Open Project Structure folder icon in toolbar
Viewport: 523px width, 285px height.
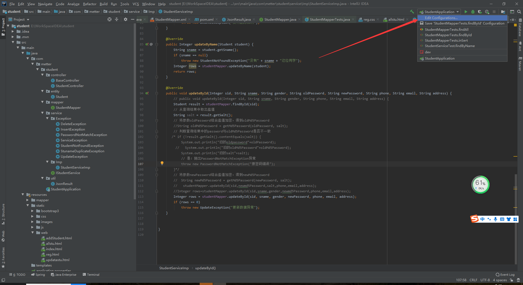coord(503,12)
